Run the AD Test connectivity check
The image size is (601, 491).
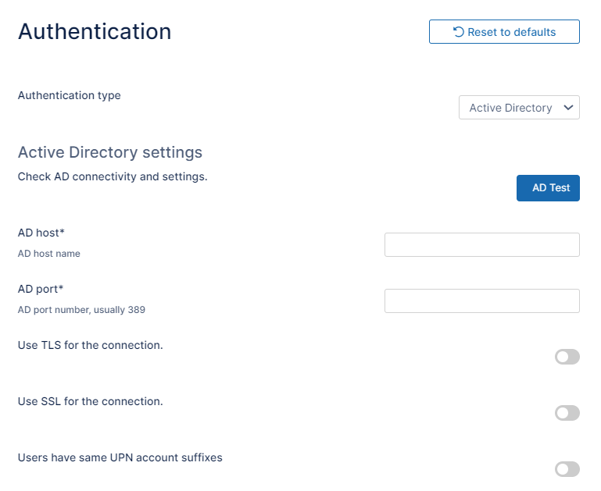coord(548,188)
